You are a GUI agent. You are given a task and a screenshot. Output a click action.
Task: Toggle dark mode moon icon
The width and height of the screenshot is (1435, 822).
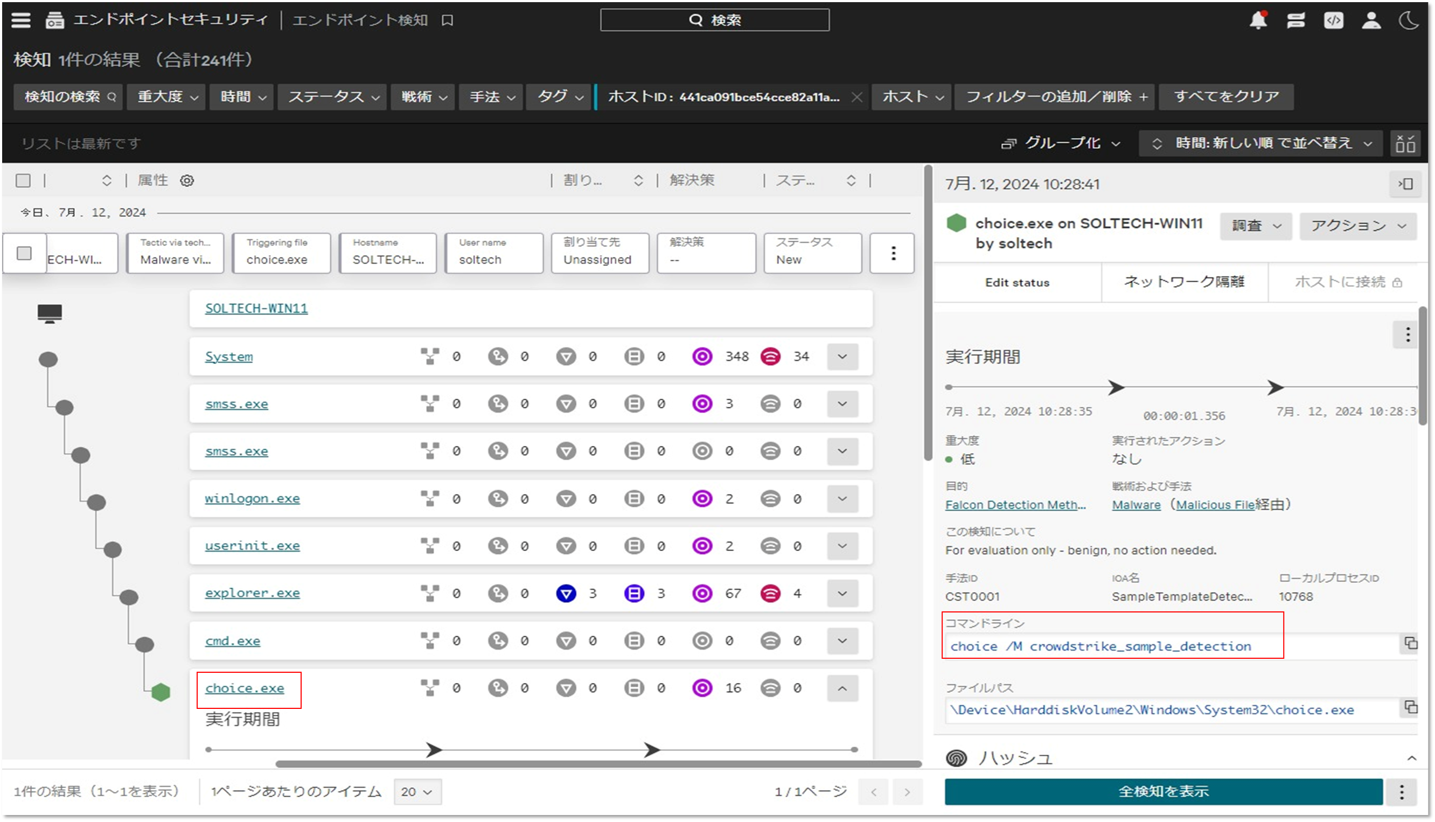(x=1409, y=20)
